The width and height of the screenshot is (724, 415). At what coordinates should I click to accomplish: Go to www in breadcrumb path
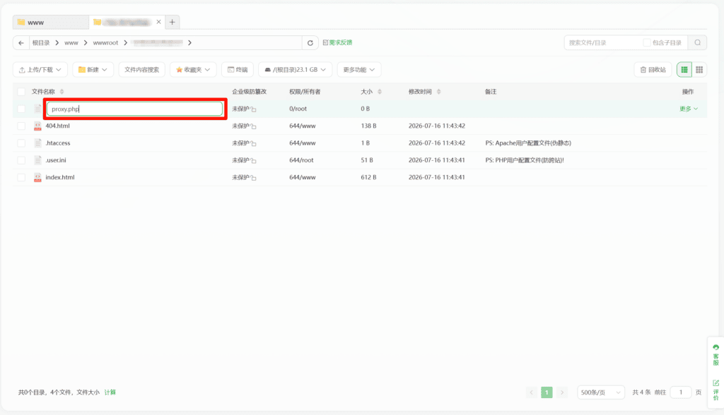71,43
